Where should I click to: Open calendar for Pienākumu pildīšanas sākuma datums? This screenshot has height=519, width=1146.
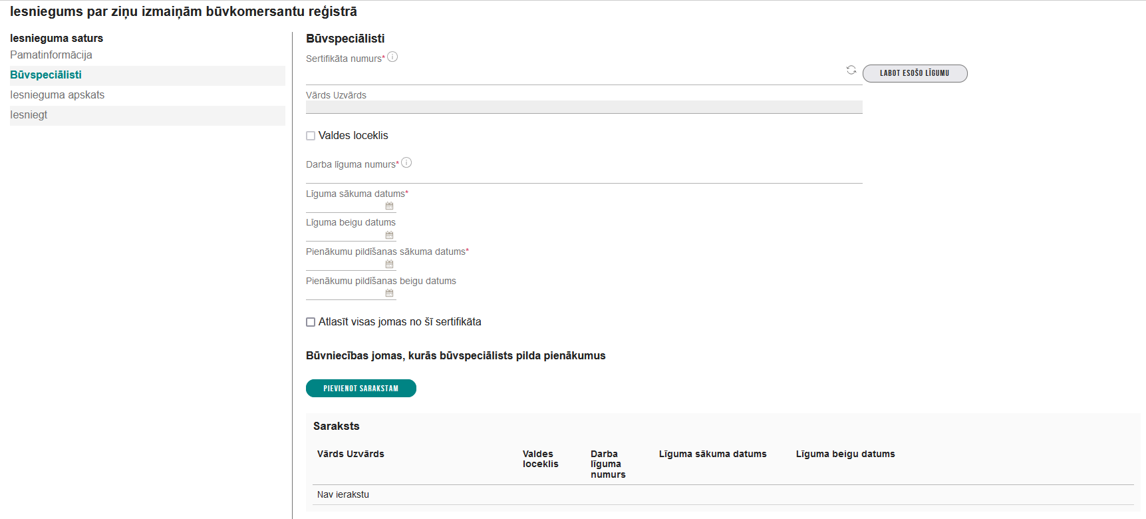389,265
